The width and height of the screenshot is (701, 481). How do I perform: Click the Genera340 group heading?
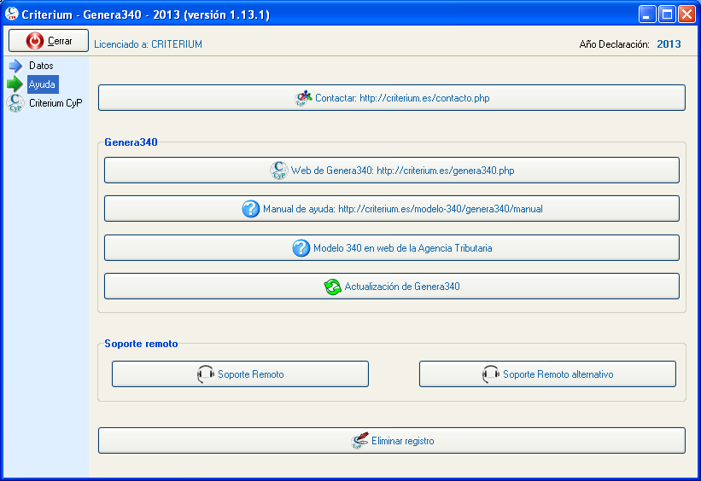tap(131, 142)
